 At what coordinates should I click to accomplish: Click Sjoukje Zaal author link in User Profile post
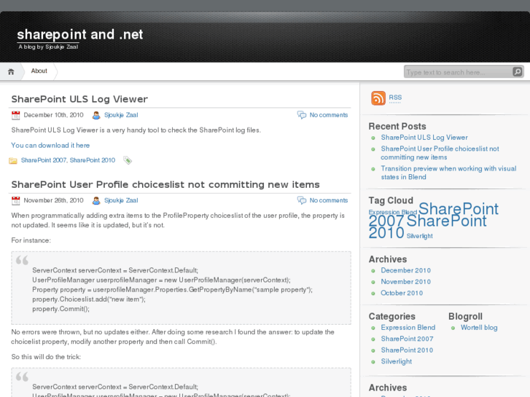[x=121, y=200]
